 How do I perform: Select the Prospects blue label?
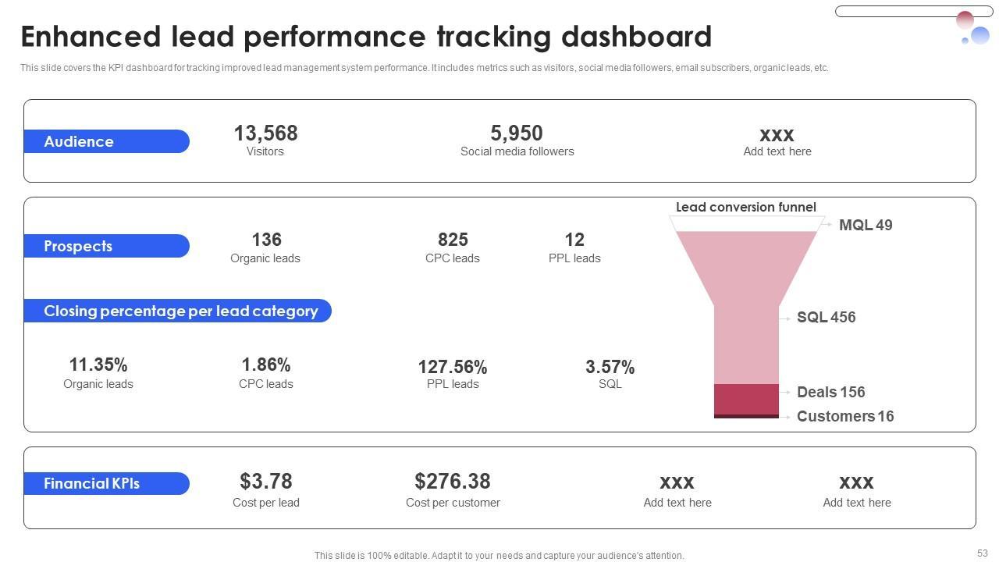click(106, 246)
